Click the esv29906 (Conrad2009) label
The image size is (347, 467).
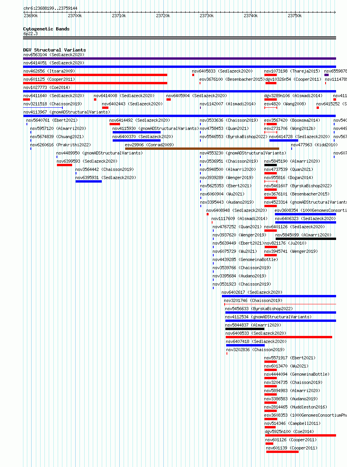click(149, 145)
